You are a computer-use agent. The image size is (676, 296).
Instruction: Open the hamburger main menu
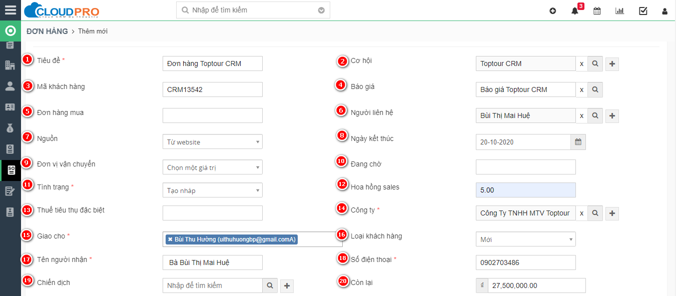click(x=10, y=10)
